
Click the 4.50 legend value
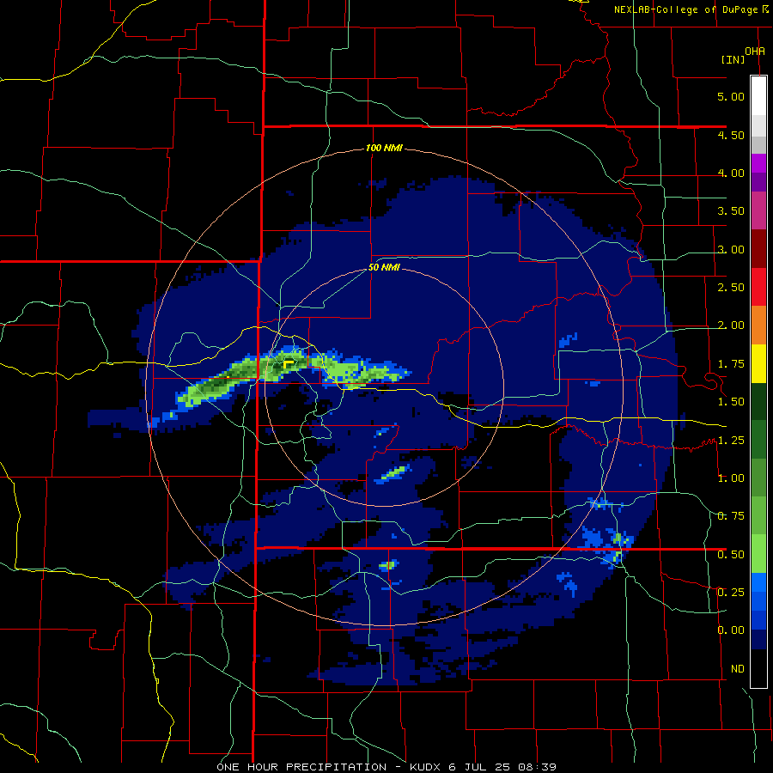(731, 135)
